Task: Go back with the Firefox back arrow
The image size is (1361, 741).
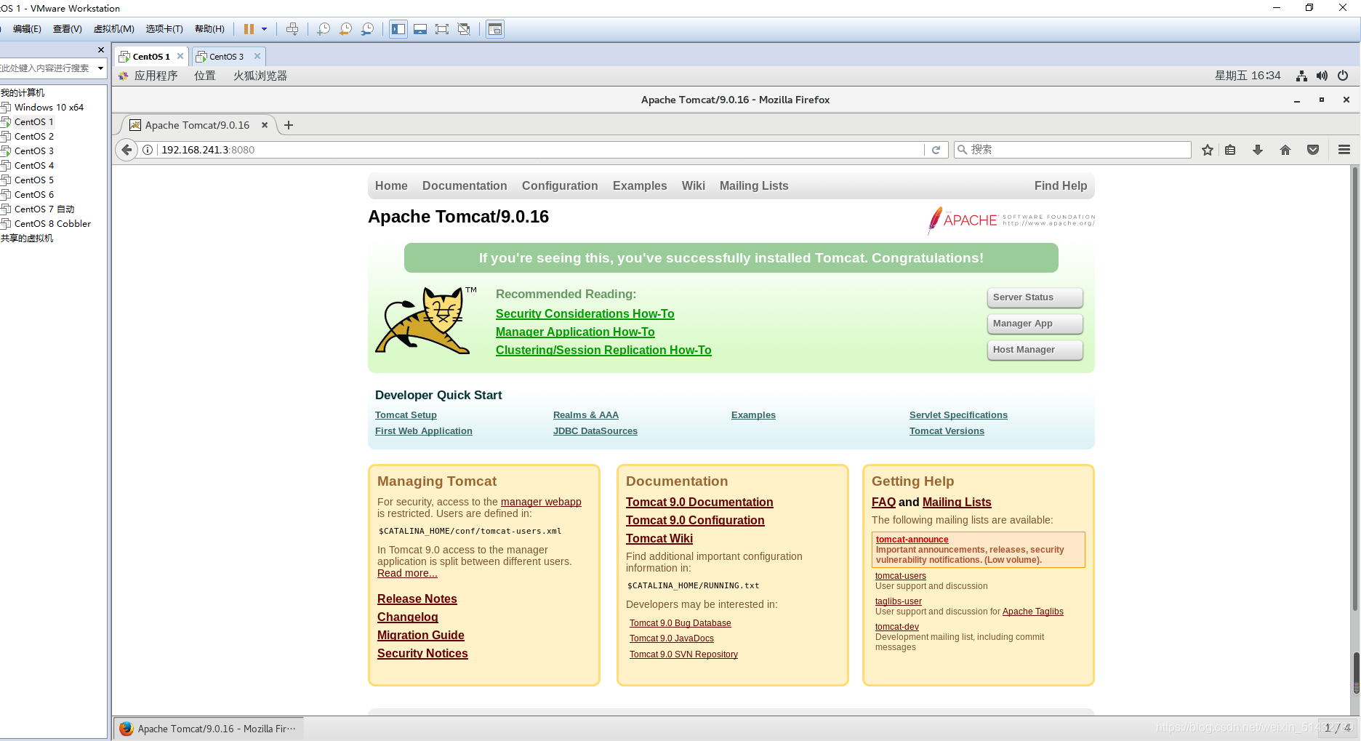Action: click(x=127, y=150)
